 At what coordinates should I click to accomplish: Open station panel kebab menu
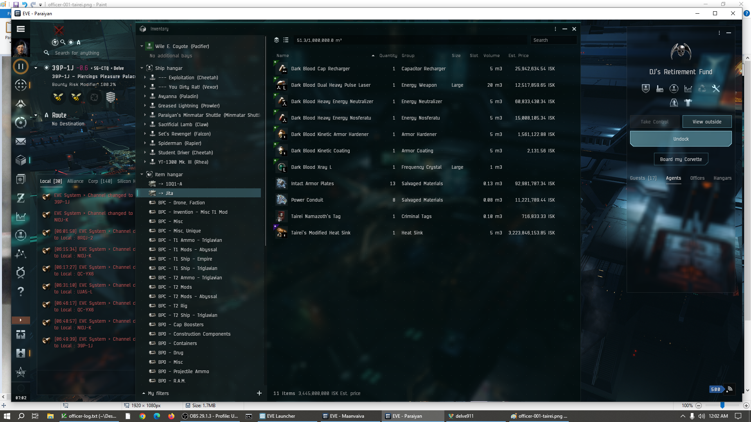coord(719,33)
